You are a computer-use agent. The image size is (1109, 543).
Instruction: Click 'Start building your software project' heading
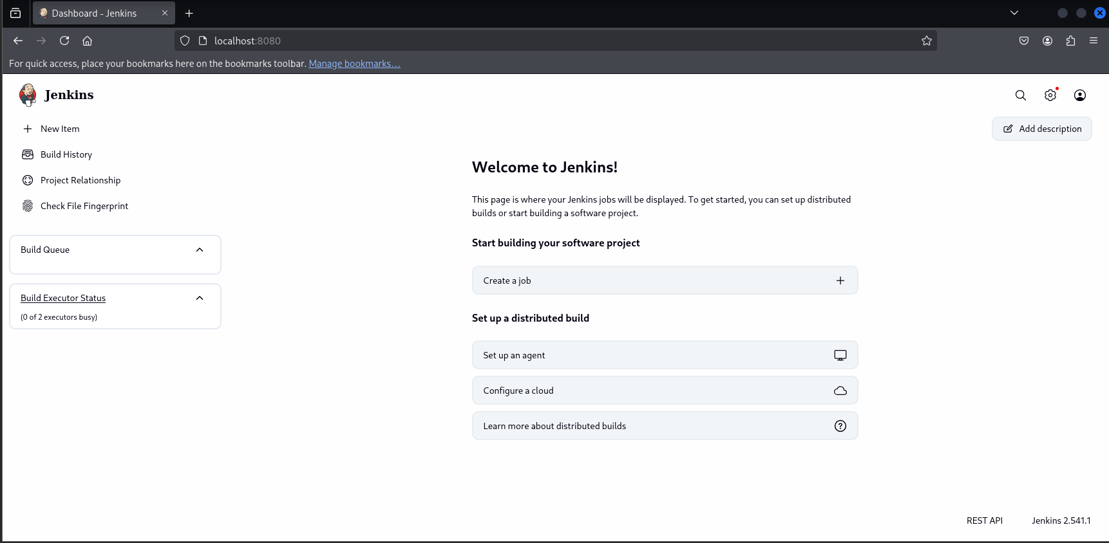556,243
